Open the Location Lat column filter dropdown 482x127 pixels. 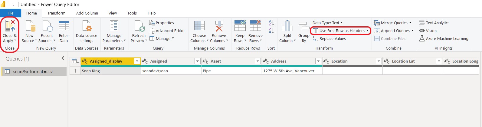tap(439, 61)
